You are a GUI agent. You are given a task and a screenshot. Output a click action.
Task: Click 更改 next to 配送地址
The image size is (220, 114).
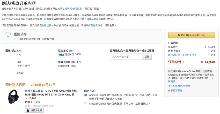19,51
